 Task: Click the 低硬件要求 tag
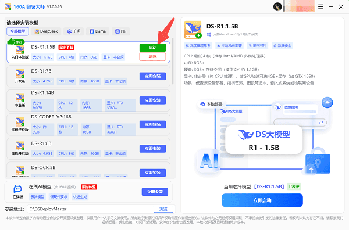(59, 197)
